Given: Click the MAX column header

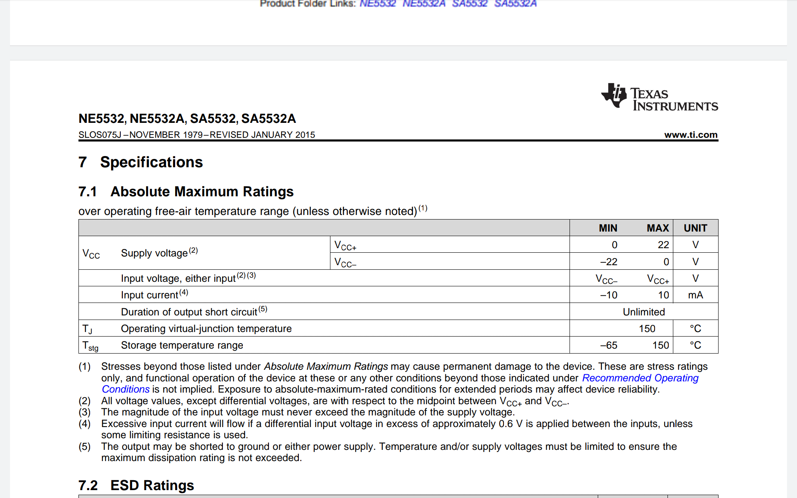Looking at the screenshot, I should click(658, 228).
